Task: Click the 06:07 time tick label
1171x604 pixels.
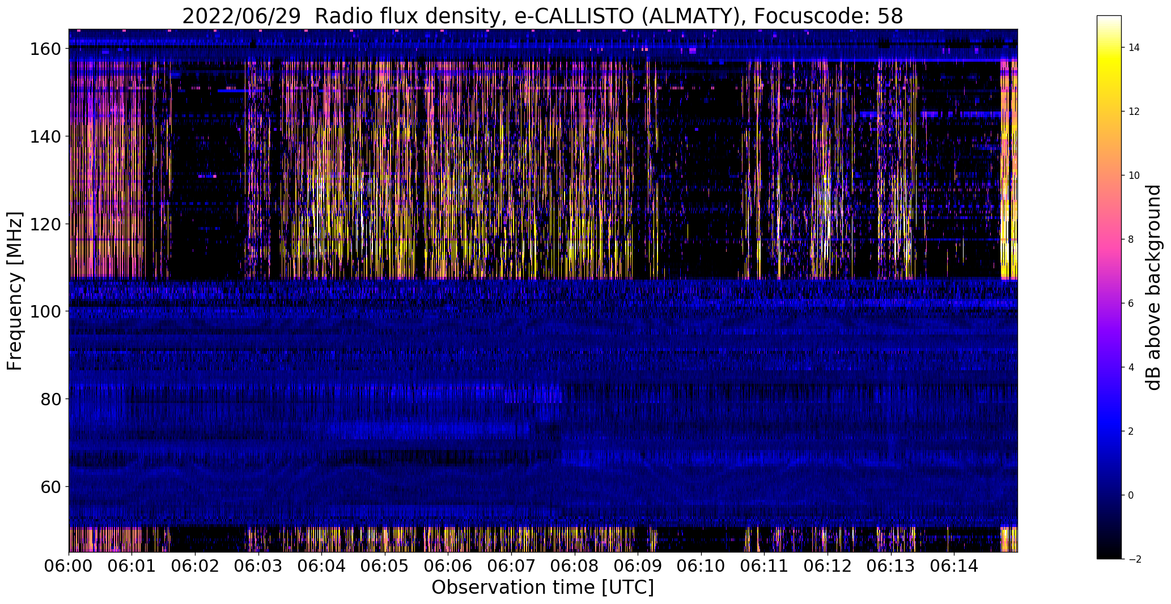Action: [511, 566]
